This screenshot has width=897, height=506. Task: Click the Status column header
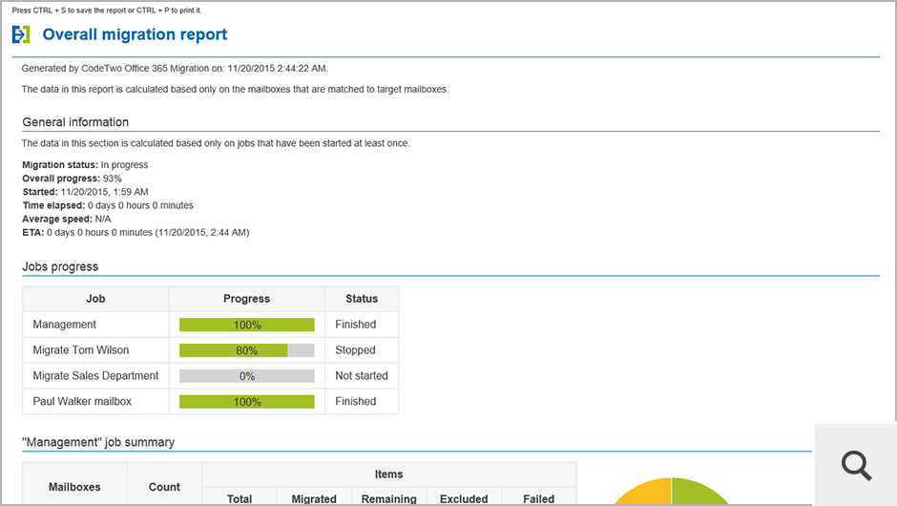362,299
